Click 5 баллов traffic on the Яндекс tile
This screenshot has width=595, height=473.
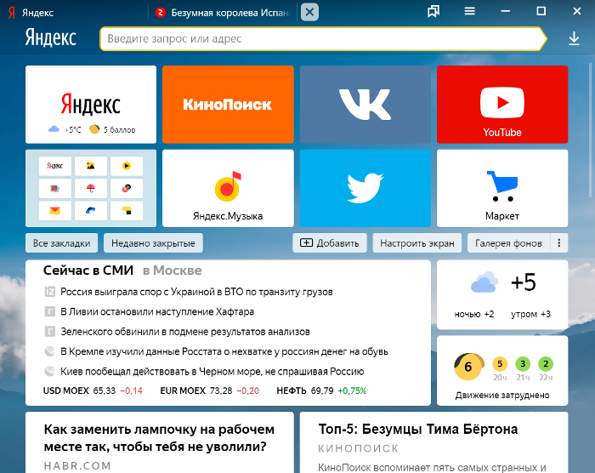pos(112,129)
